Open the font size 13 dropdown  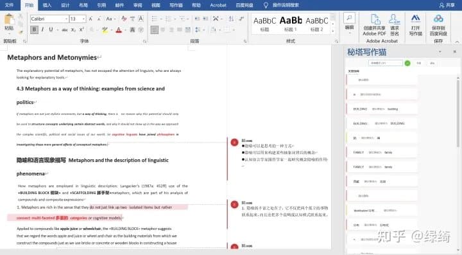coord(83,19)
